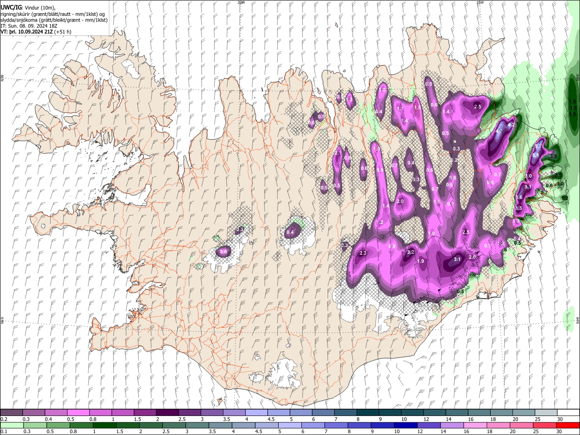Select the violet 14–16 swatch in lower legend row
This screenshot has width=580, height=435.
coord(452,425)
